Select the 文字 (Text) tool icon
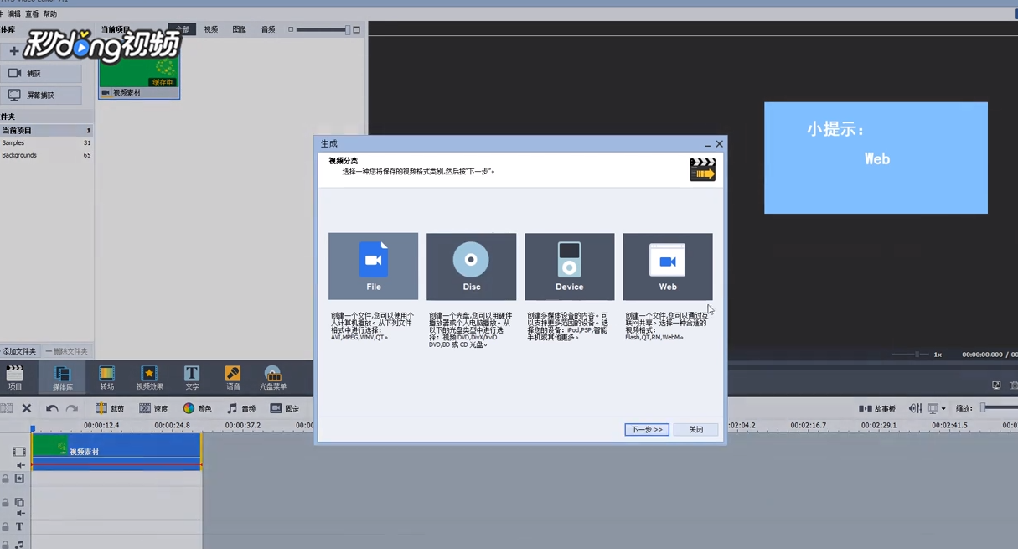 click(x=191, y=376)
